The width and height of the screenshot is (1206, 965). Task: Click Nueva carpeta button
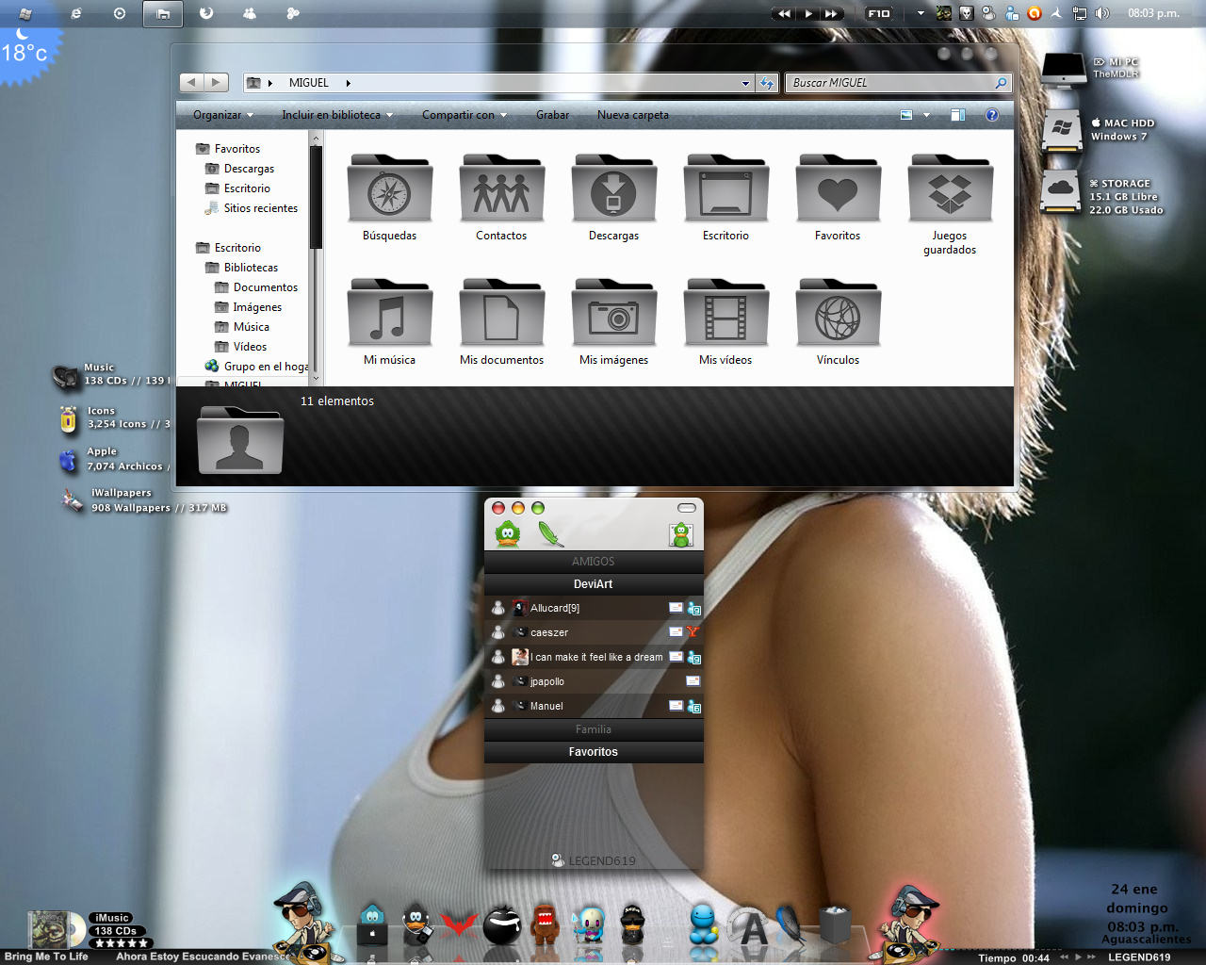point(633,115)
